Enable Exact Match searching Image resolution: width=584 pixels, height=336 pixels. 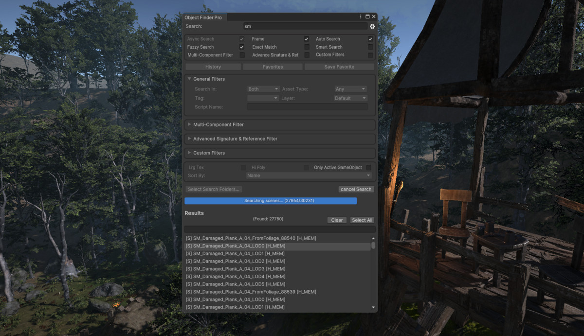(x=307, y=47)
